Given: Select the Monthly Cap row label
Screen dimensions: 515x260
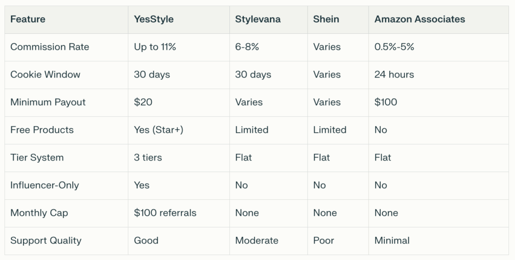Looking at the screenshot, I should [39, 213].
